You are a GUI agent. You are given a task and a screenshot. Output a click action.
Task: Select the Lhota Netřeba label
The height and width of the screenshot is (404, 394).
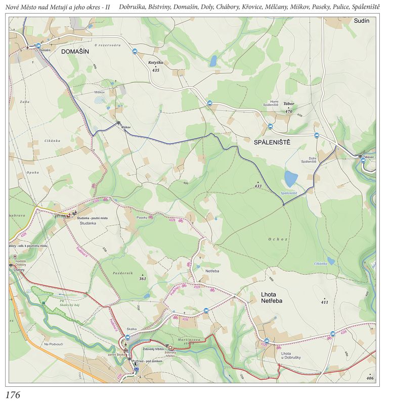pyautogui.click(x=272, y=297)
